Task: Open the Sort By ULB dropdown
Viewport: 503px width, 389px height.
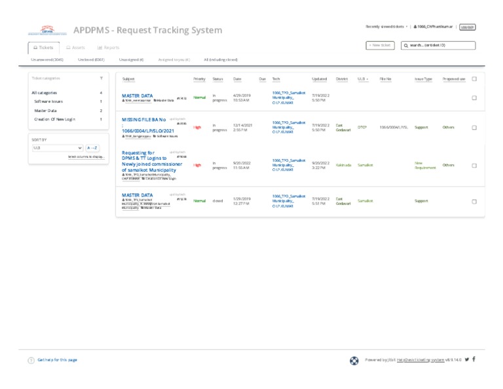Action: [x=57, y=148]
